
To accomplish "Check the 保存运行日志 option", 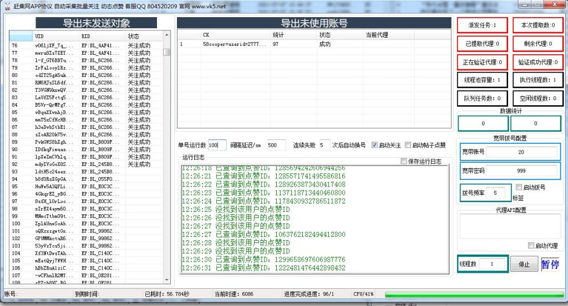I will 404,161.
